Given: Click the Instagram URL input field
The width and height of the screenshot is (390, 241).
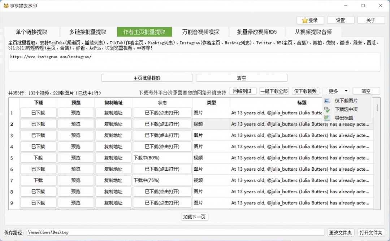Looking at the screenshot, I should pyautogui.click(x=194, y=62).
